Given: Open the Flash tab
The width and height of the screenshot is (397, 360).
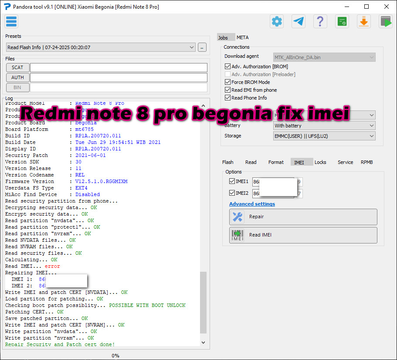Looking at the screenshot, I should [228, 162].
